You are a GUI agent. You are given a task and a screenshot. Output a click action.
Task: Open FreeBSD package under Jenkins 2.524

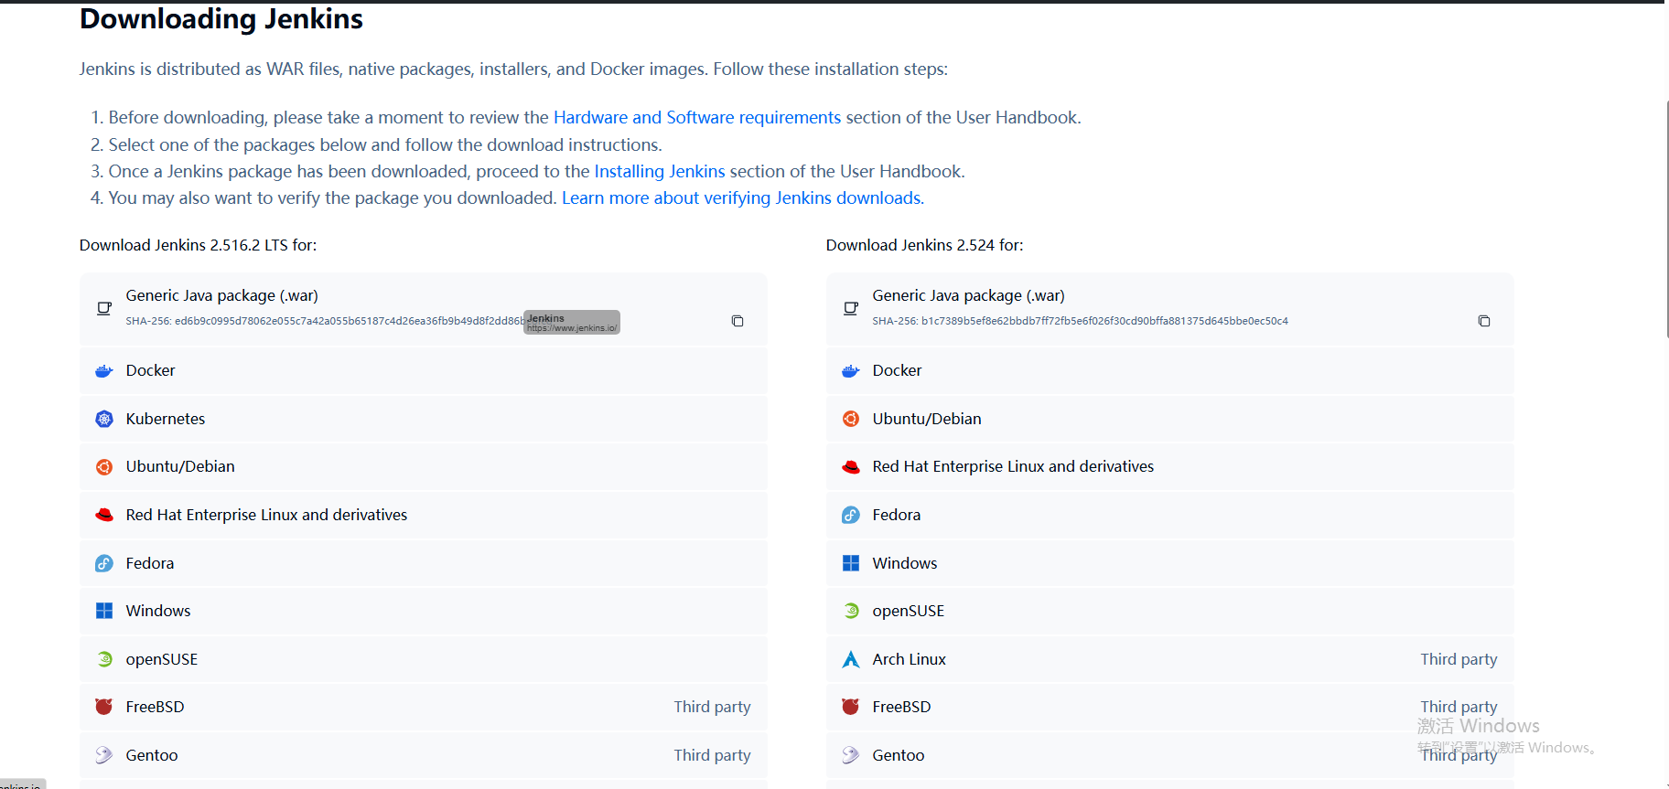click(x=1170, y=707)
